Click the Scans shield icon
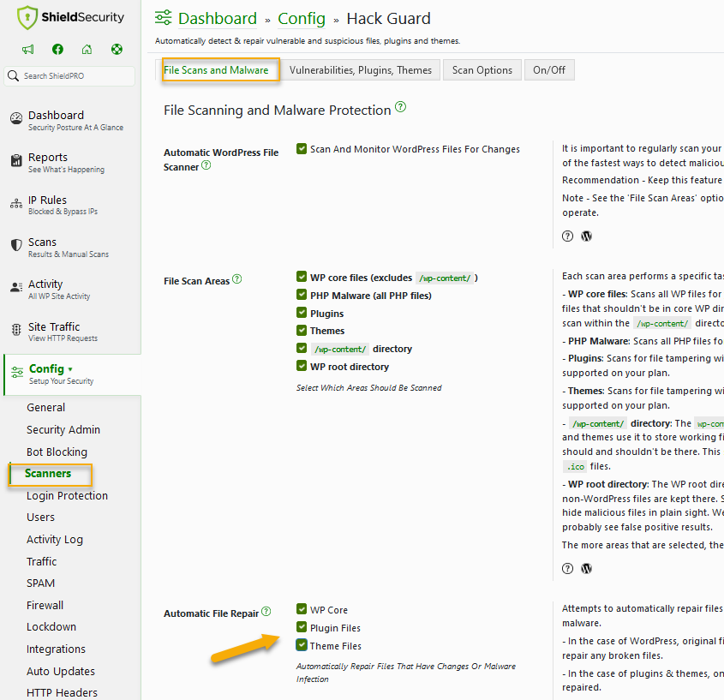724x700 pixels. [16, 245]
